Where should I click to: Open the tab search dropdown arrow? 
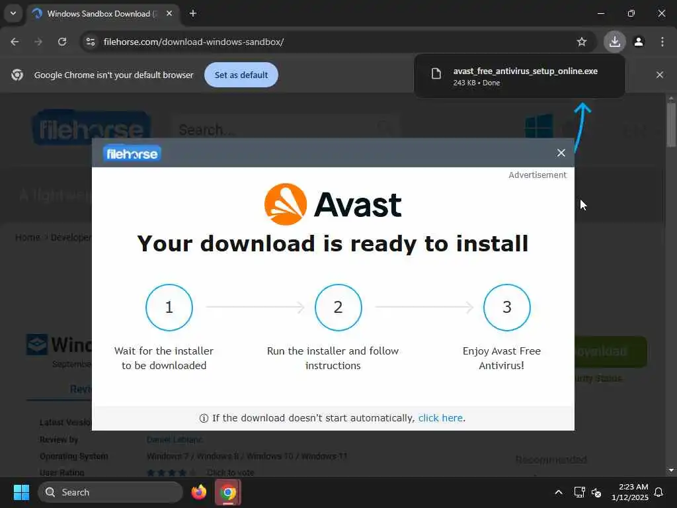13,13
